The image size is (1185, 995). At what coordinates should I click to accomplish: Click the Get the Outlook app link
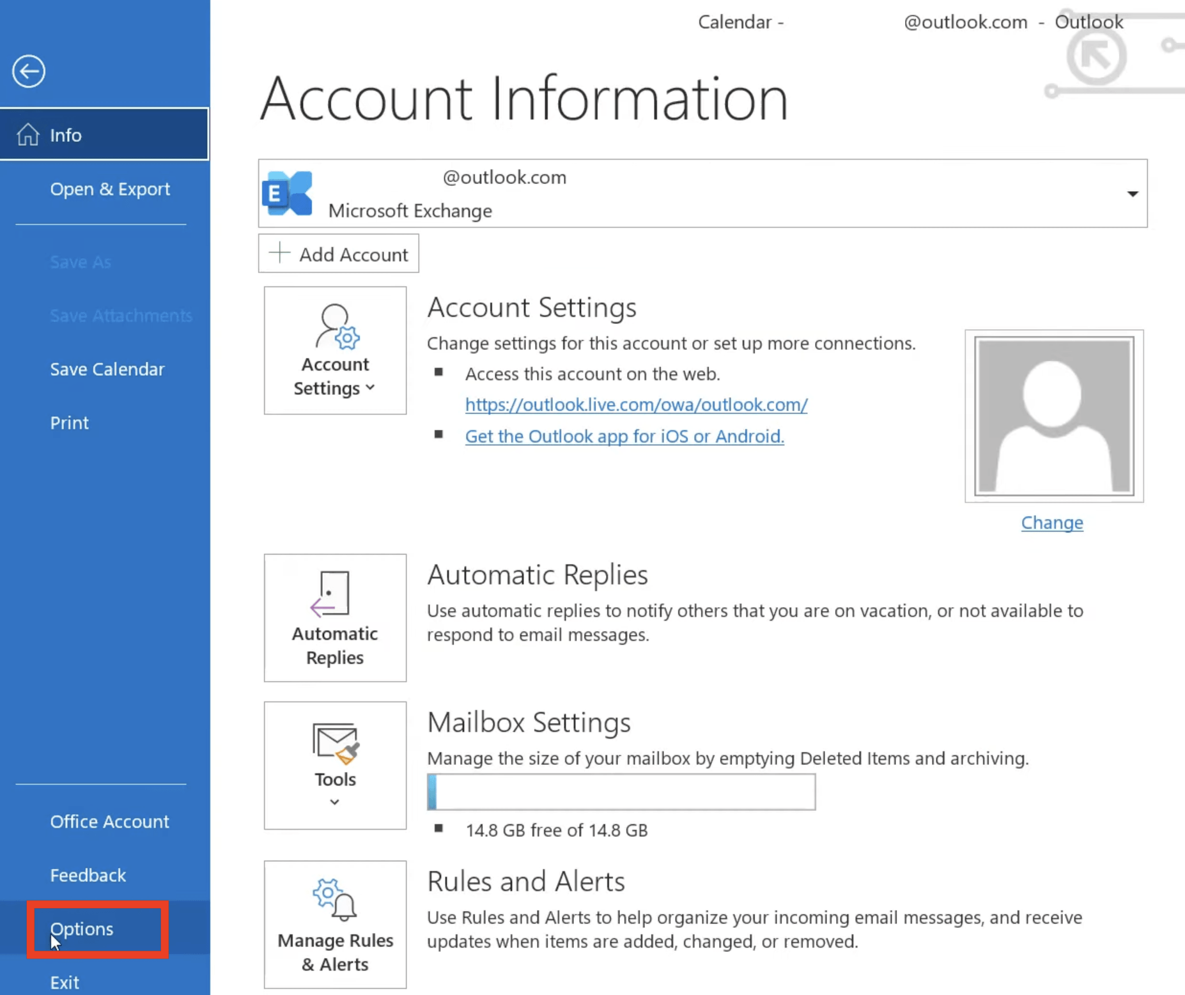click(x=624, y=436)
